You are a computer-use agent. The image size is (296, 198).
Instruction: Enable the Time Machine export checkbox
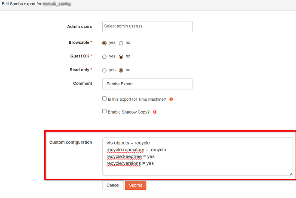104,99
